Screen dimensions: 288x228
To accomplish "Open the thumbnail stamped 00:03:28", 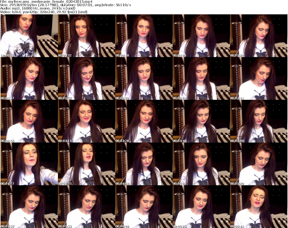I will click(x=144, y=121).
